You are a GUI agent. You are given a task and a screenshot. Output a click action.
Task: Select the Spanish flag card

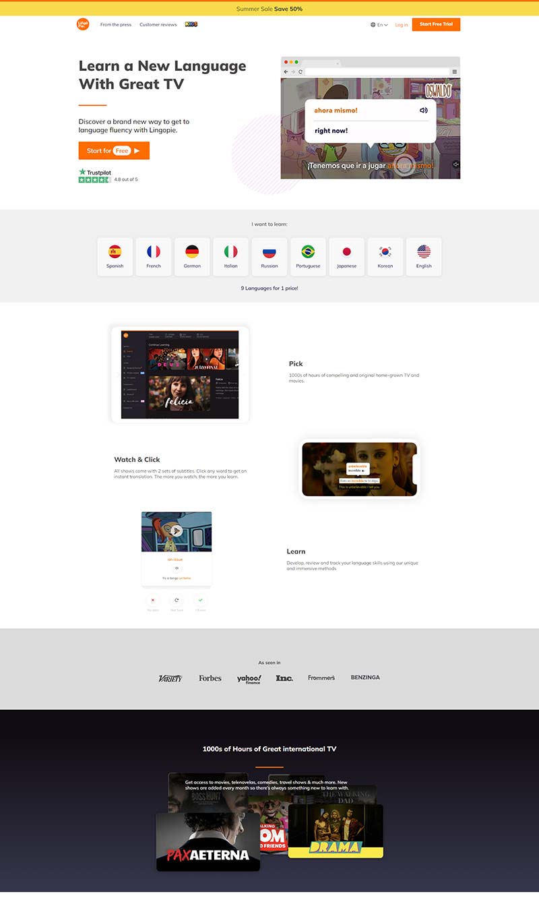115,257
